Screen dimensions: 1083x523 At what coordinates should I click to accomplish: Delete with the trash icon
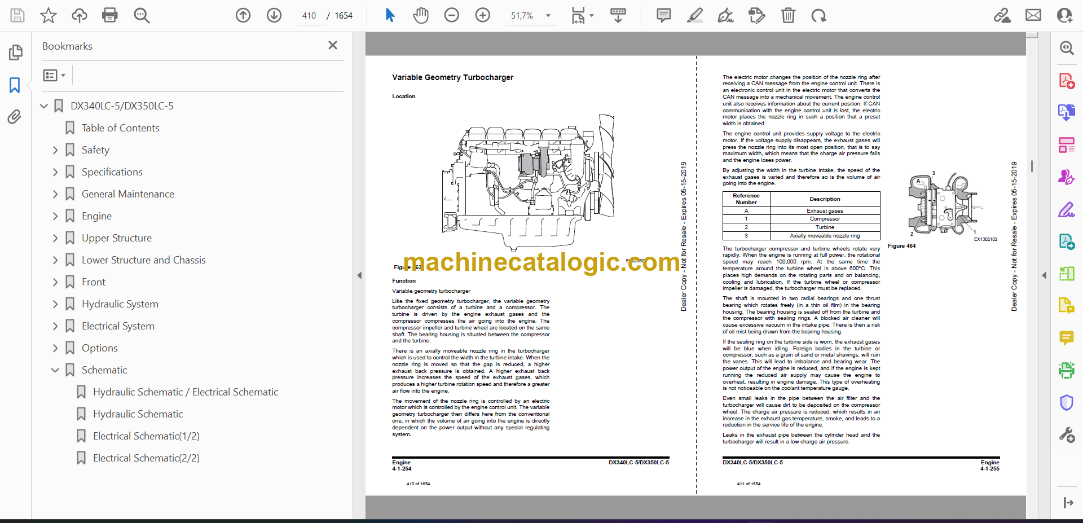coord(788,15)
